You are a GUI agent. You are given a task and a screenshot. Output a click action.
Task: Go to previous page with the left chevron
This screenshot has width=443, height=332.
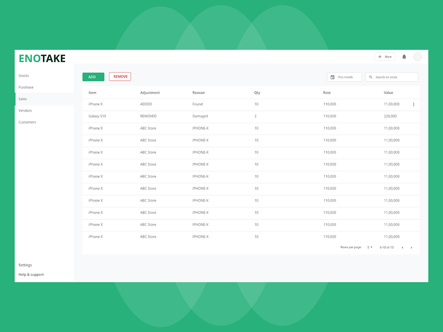(402, 247)
